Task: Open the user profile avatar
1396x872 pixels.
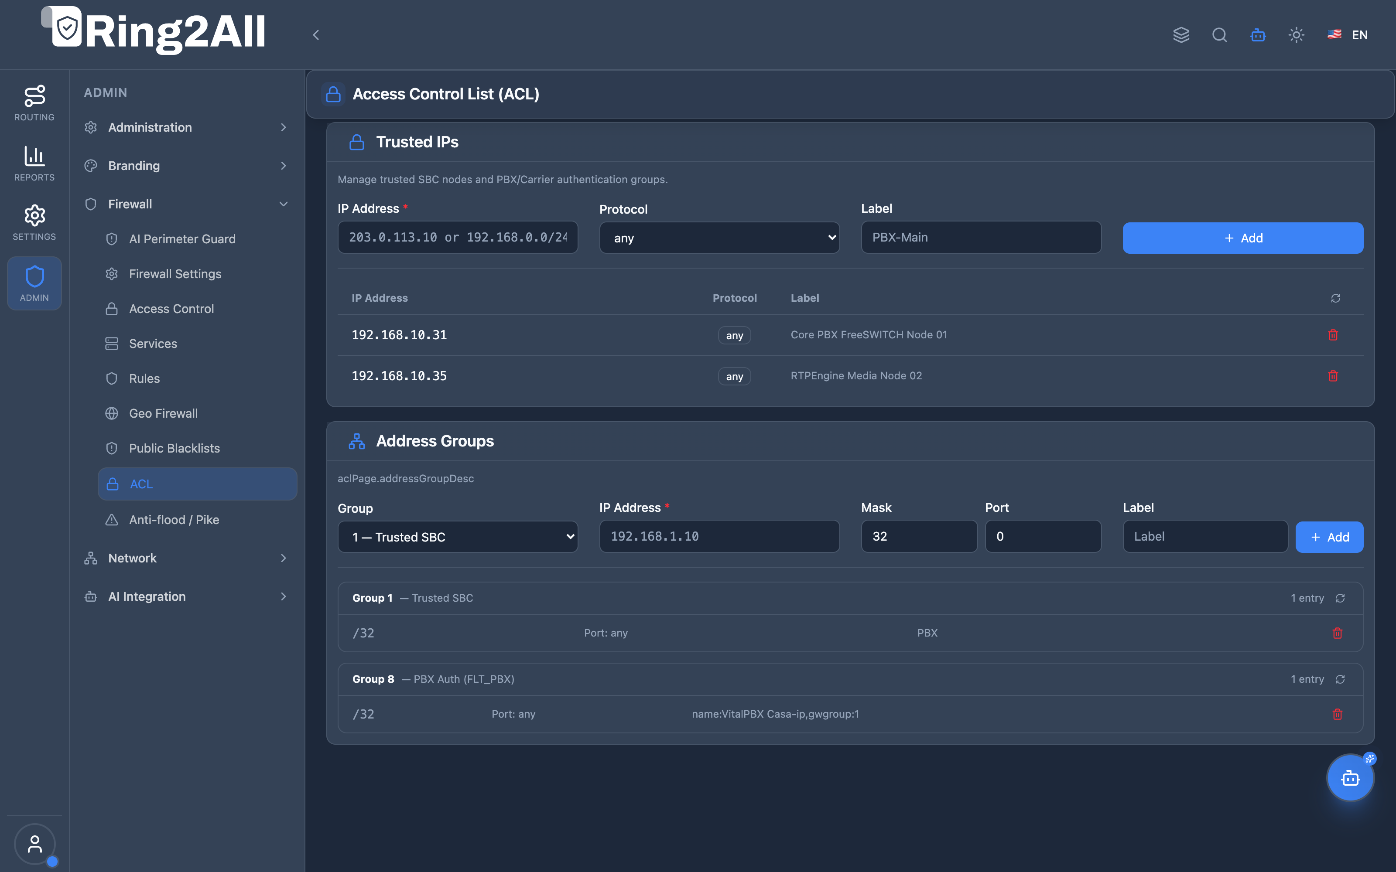Action: 34,845
